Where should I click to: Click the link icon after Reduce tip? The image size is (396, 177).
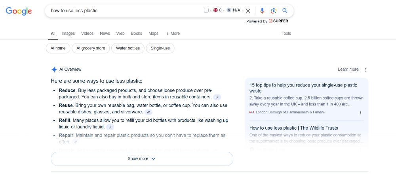click(217, 97)
